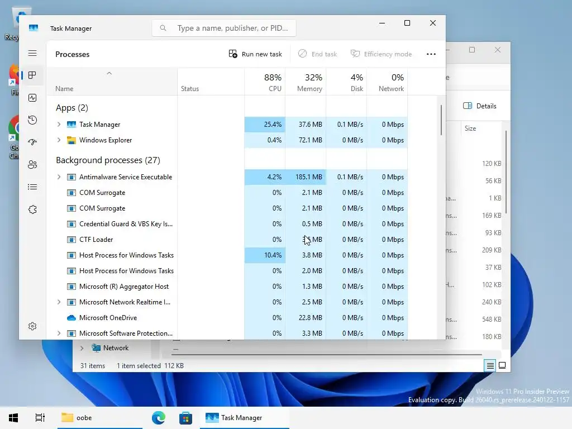Viewport: 572px width, 429px height.
Task: Open the Performance page icon in sidebar
Action: (32, 98)
